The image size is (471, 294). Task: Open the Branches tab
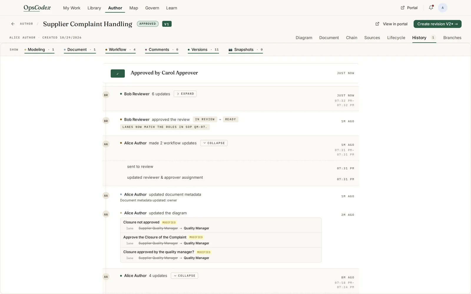coord(452,38)
